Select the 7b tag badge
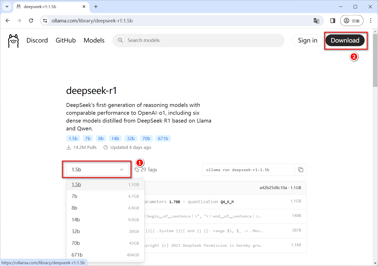Screen dimensions: 378x266 (x=88, y=138)
